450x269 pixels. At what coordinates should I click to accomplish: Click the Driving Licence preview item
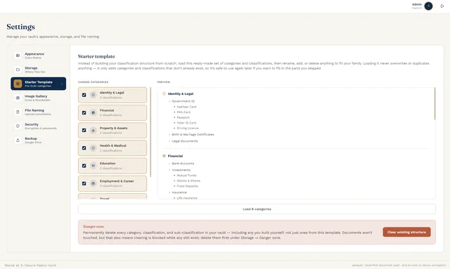click(x=188, y=129)
